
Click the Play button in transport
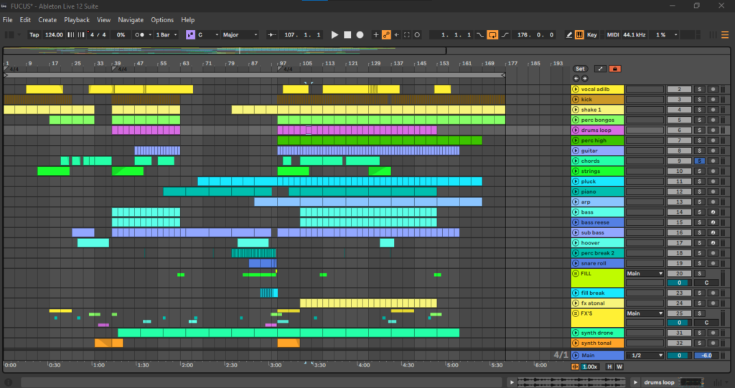[334, 34]
